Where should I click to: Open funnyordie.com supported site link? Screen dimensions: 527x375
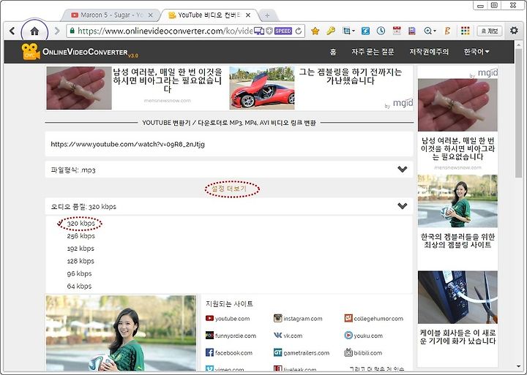[231, 336]
